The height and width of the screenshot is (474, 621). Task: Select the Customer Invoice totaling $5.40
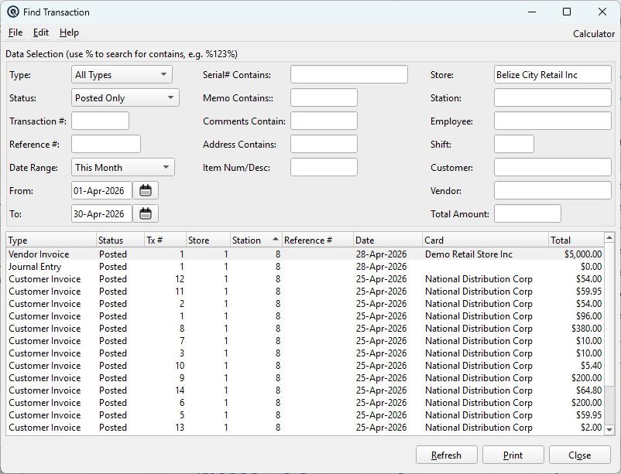click(x=305, y=366)
